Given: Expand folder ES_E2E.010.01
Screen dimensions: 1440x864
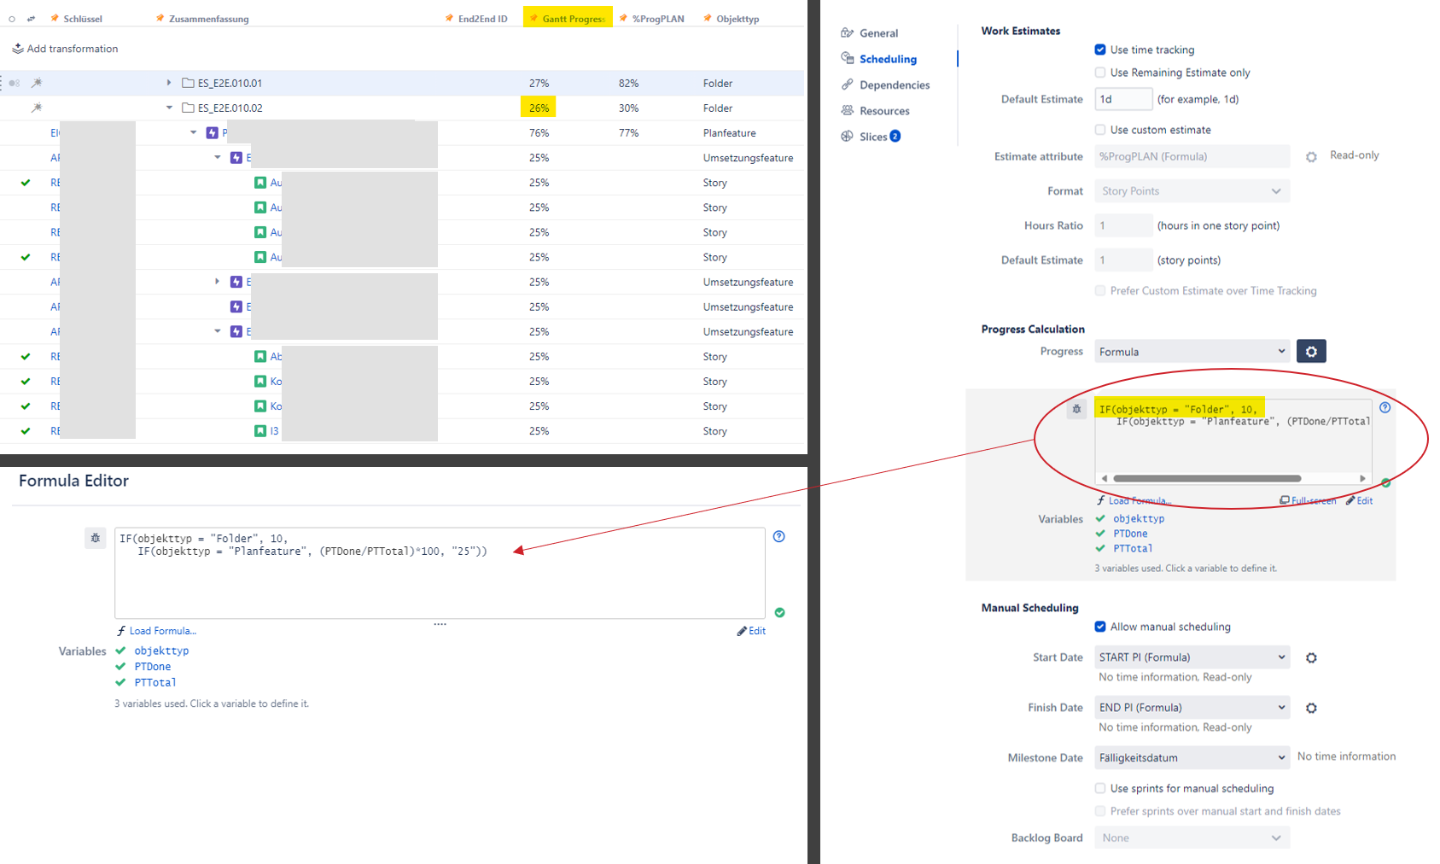Looking at the screenshot, I should tap(169, 83).
